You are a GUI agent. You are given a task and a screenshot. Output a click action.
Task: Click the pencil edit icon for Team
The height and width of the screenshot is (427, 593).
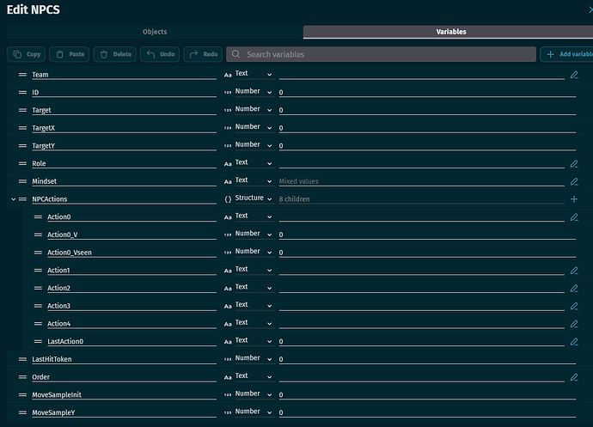click(574, 75)
